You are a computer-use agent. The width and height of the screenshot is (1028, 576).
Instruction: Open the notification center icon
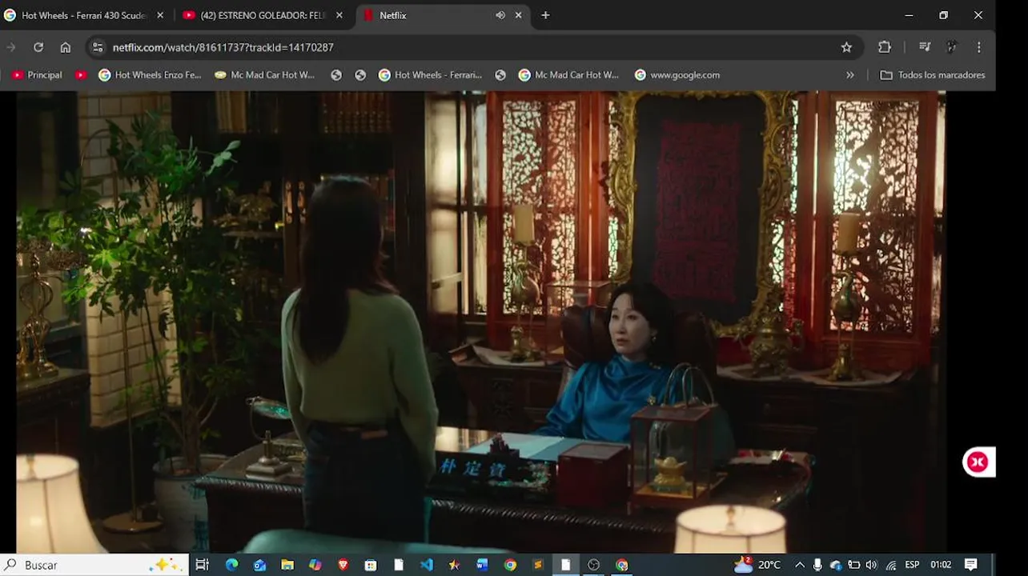970,565
